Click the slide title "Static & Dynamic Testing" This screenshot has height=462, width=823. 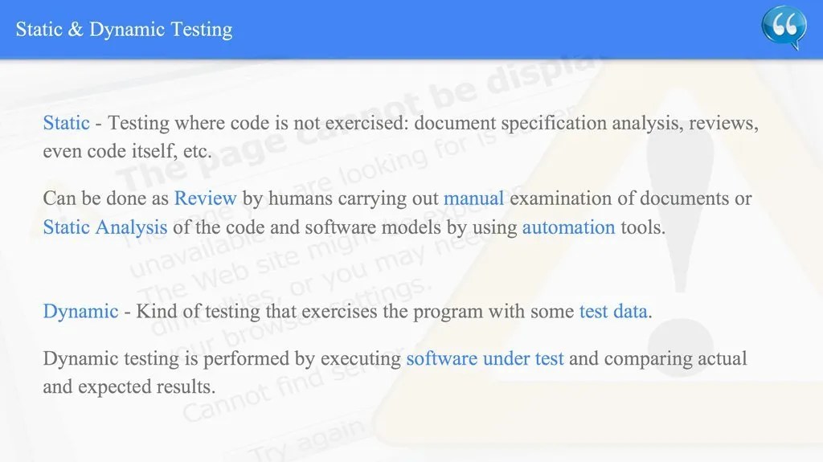(124, 30)
